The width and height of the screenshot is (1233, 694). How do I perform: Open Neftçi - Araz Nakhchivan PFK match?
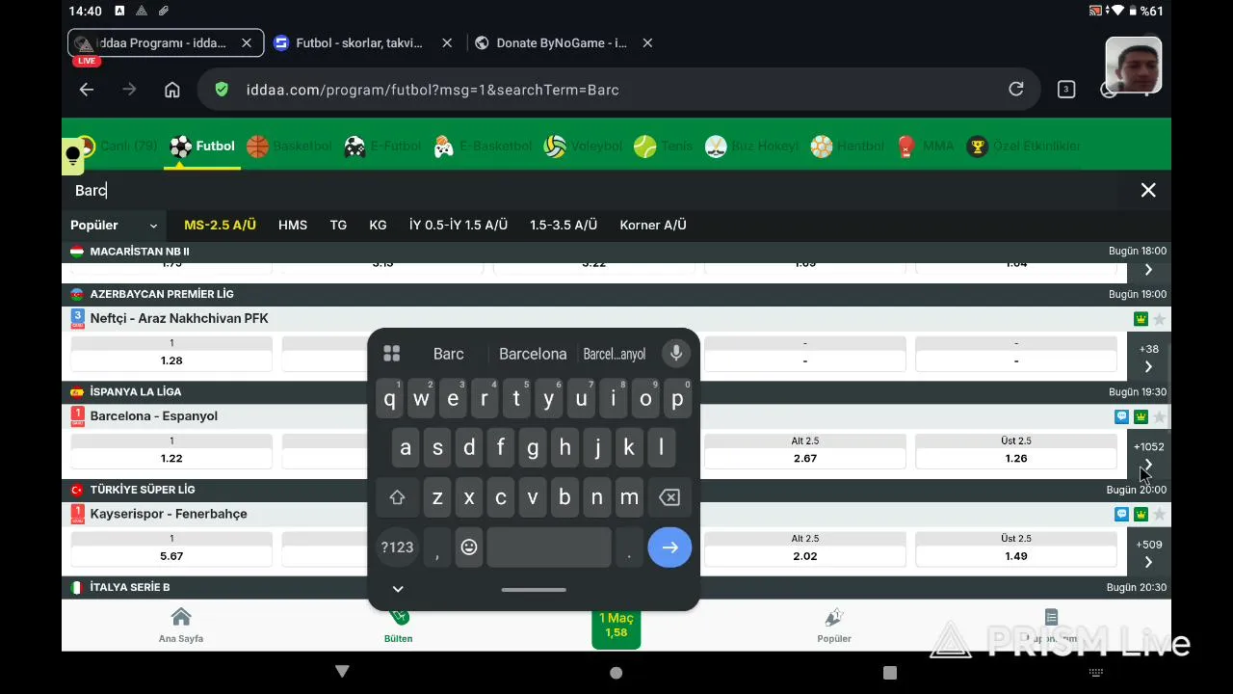pos(179,318)
